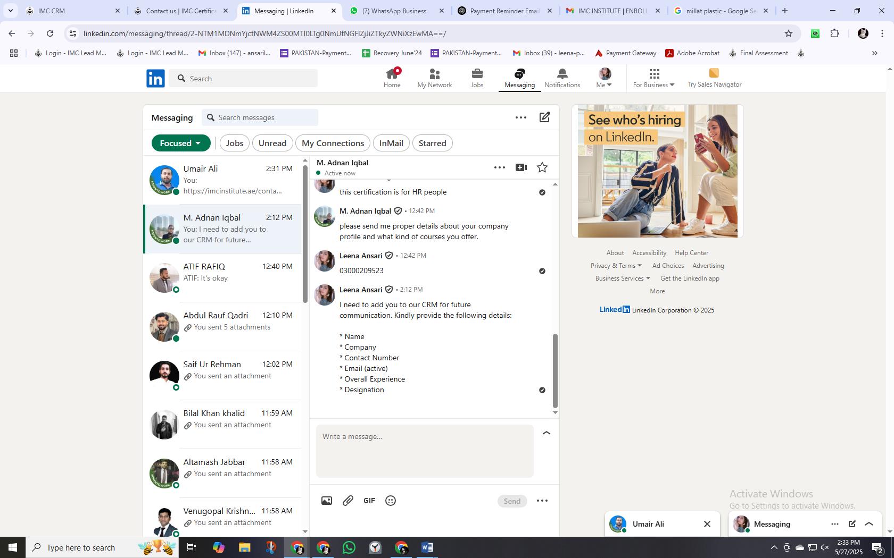
Task: Star the M. Adnan Iqbal conversation
Action: point(542,167)
